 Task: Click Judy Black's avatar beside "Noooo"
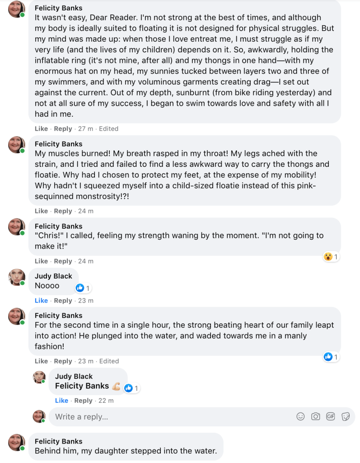(x=17, y=277)
